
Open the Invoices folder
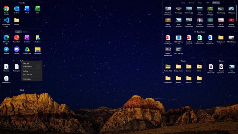189,67
